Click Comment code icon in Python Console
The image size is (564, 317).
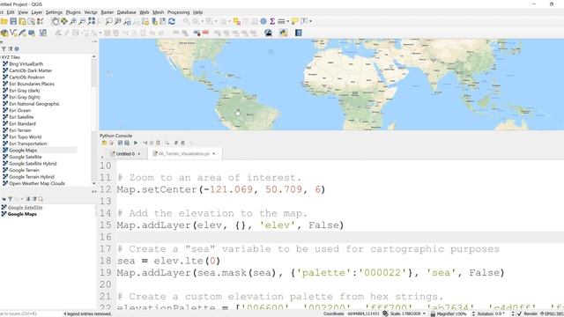176,143
